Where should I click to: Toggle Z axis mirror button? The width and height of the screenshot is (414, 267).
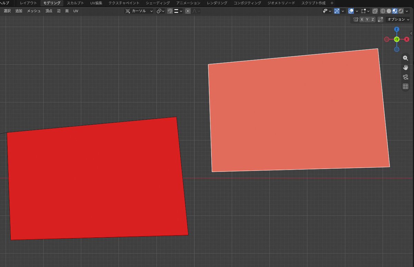pyautogui.click(x=373, y=20)
